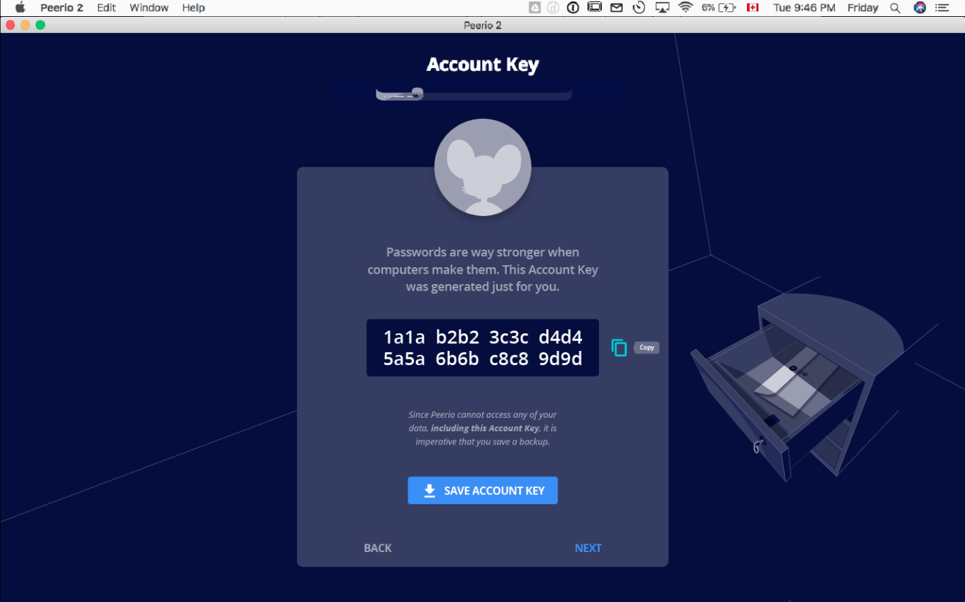This screenshot has height=602, width=965.
Task: Click the Canadian flag input source
Action: [752, 8]
